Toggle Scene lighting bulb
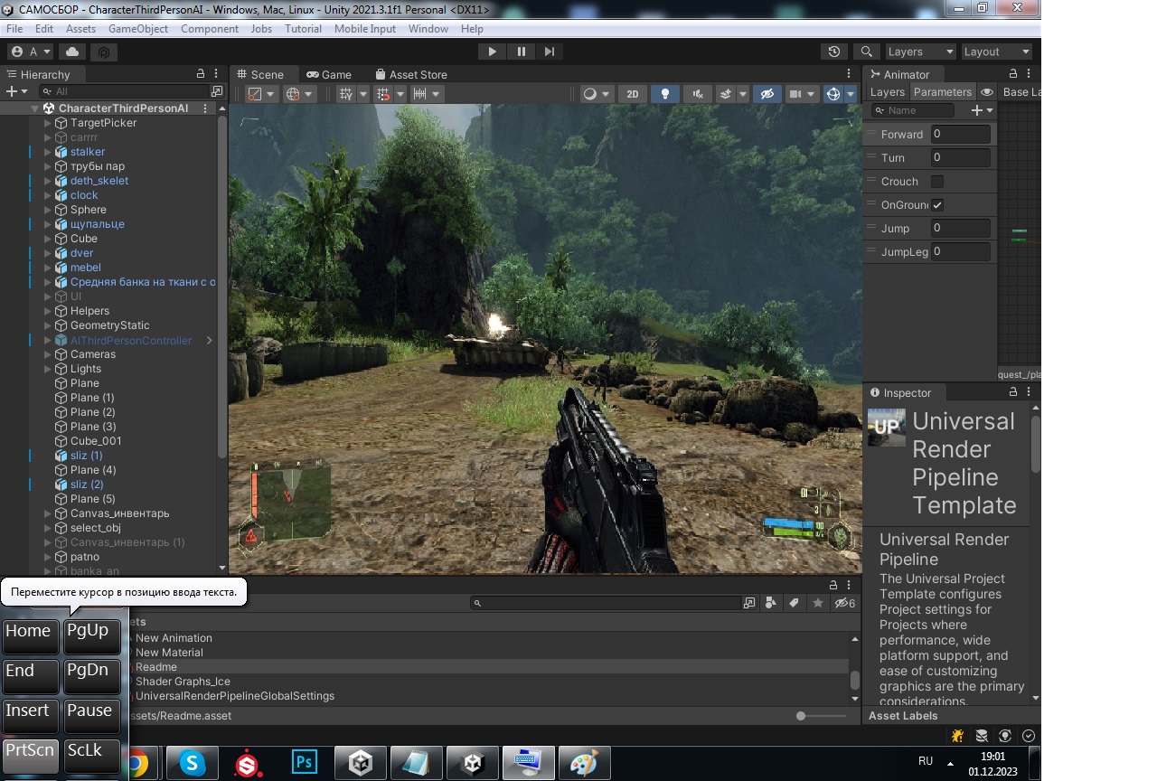The height and width of the screenshot is (781, 1157). pyautogui.click(x=665, y=94)
